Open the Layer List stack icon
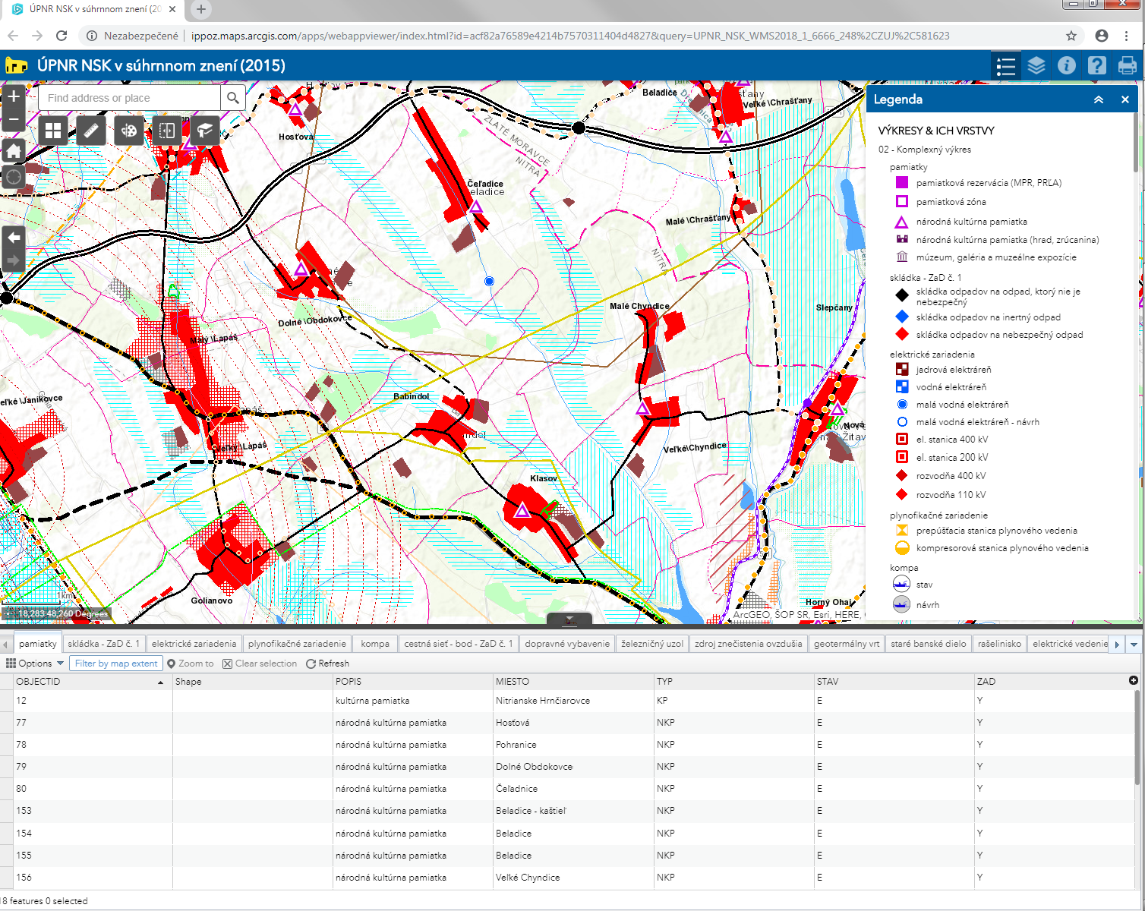1145x911 pixels. (x=1036, y=66)
